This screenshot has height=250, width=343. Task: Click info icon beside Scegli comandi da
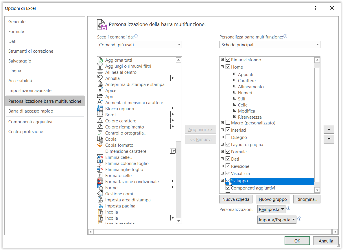[x=136, y=36]
